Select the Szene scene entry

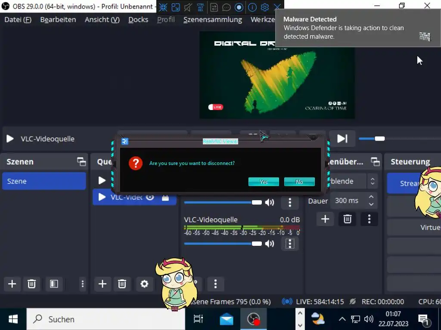(x=44, y=181)
